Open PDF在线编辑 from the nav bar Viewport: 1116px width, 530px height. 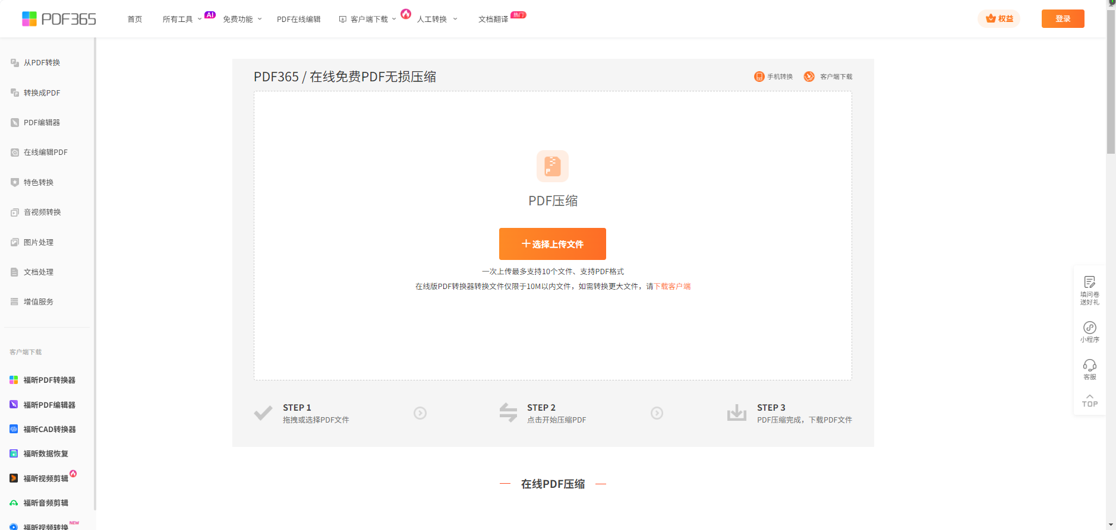298,20
